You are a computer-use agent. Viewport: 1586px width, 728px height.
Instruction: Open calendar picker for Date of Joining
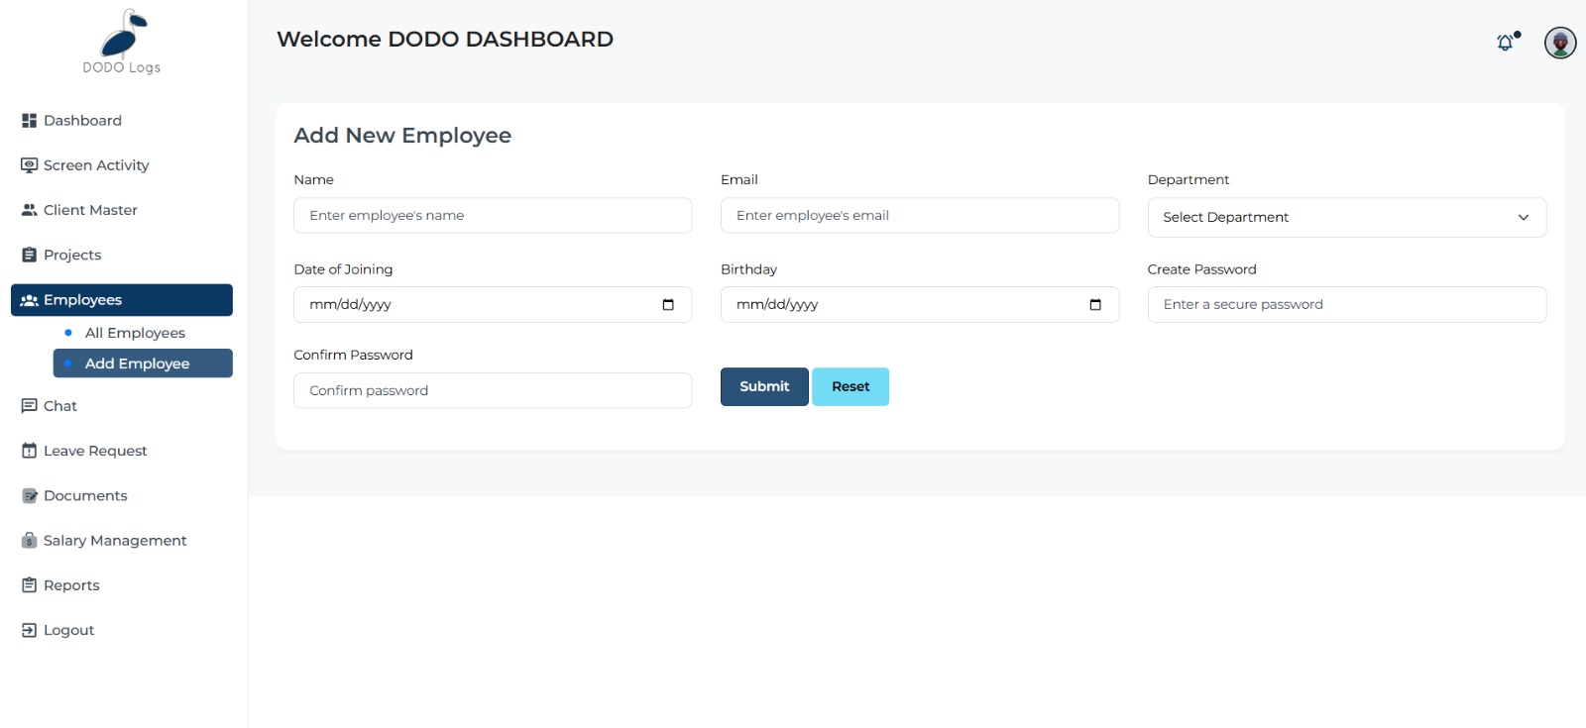(668, 305)
